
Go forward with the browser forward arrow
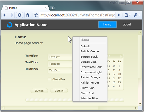click(x=11, y=15)
